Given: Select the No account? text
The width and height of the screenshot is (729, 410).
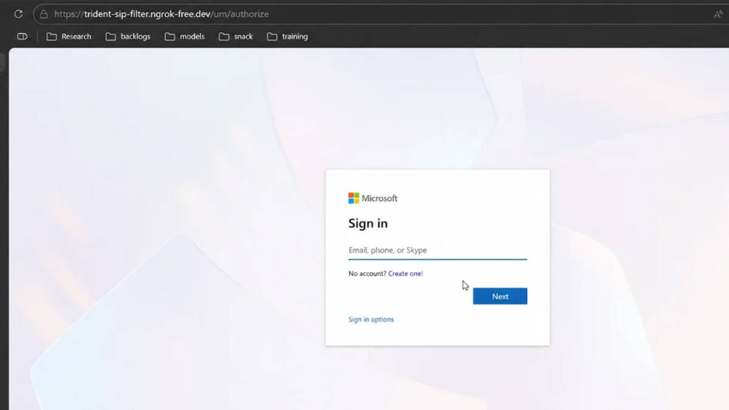Looking at the screenshot, I should tap(367, 274).
